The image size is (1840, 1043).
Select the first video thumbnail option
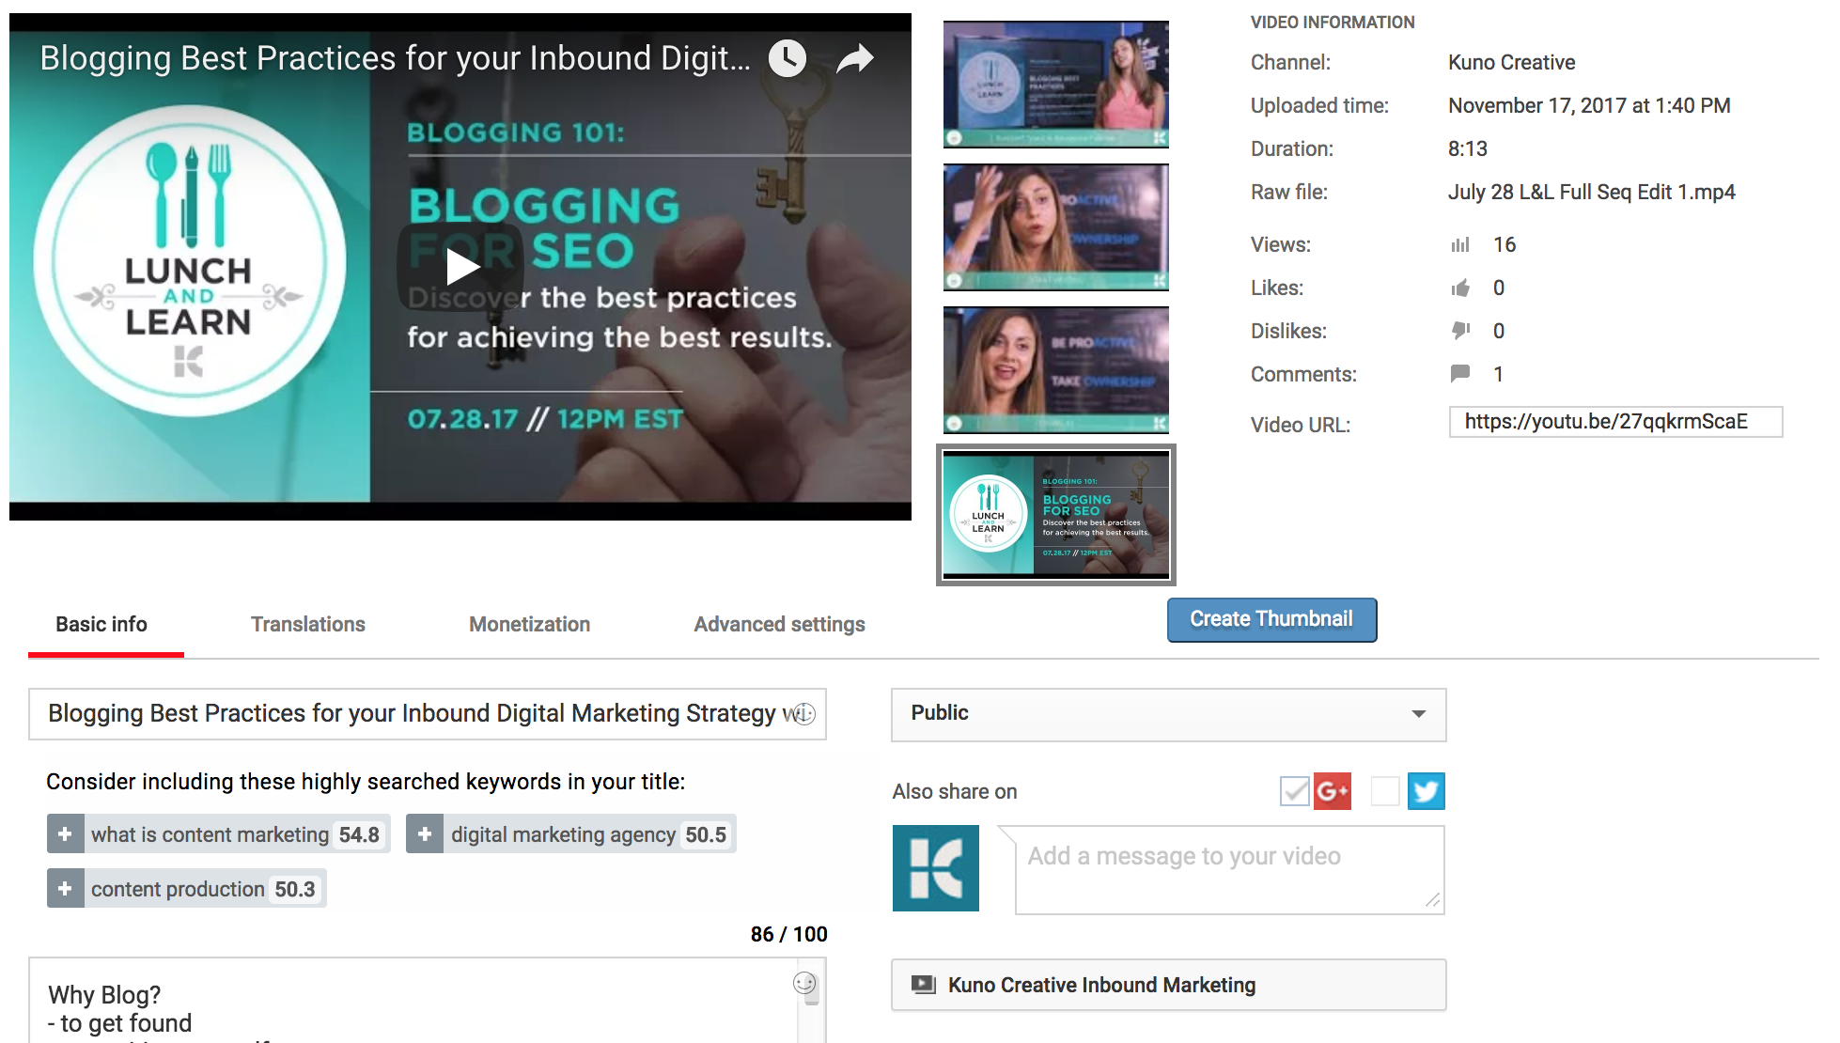1056,85
